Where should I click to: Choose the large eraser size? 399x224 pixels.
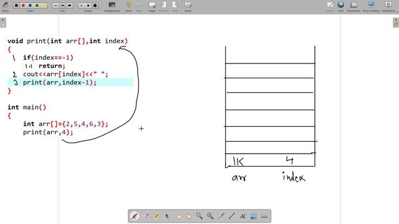tap(95, 6)
